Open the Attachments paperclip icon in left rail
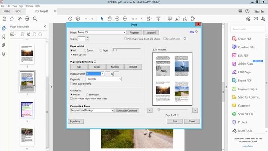 tap(4, 45)
